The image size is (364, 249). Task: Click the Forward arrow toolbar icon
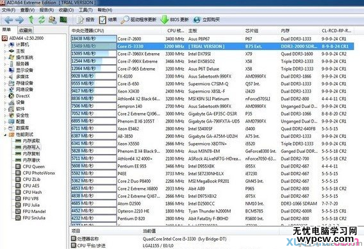19,20
